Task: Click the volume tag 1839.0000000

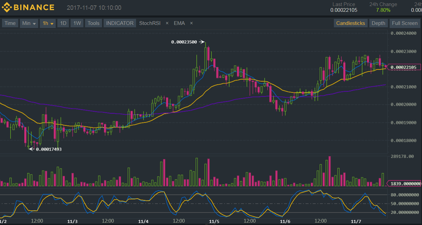Action: click(x=403, y=184)
